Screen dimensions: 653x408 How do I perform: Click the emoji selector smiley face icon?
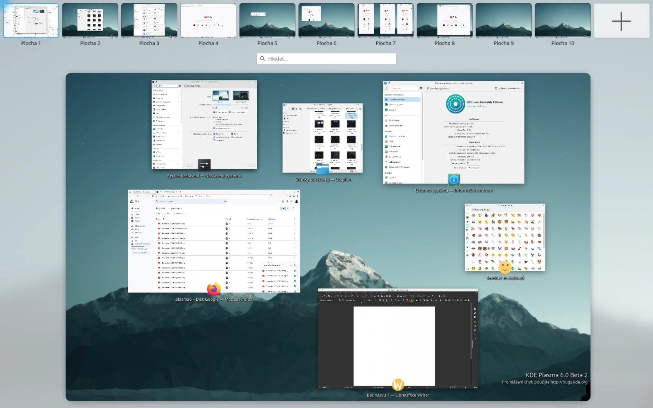(505, 267)
